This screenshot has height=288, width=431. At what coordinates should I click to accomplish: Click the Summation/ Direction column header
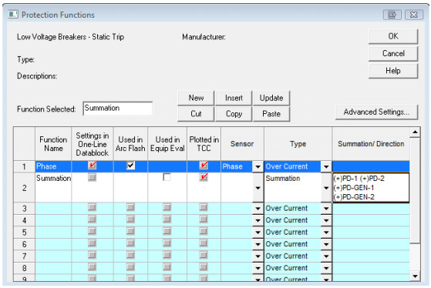[371, 144]
